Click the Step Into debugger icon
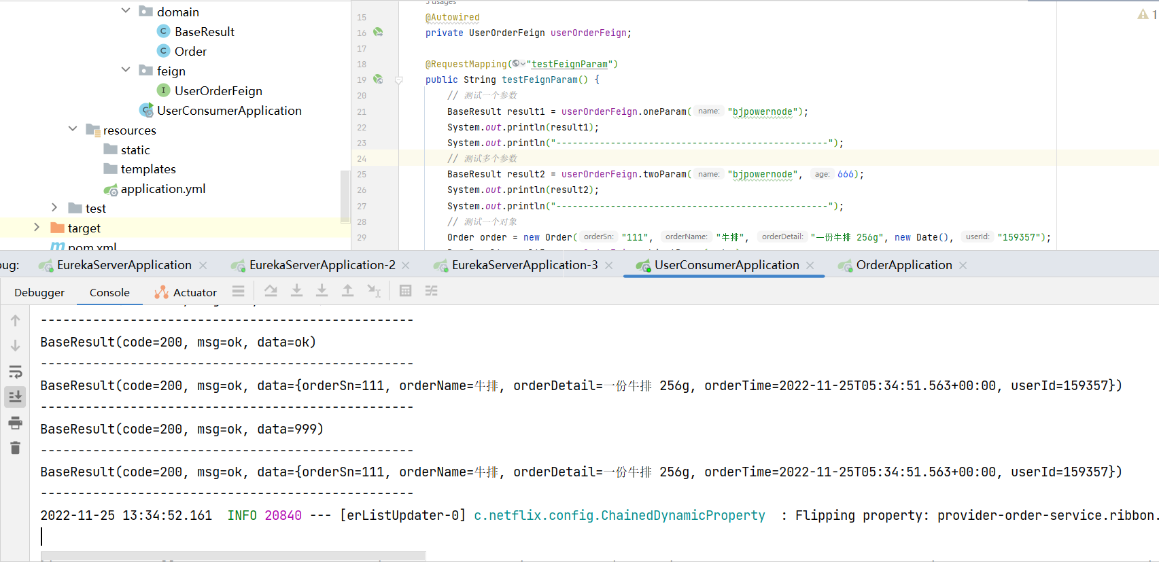Viewport: 1159px width, 562px height. pos(296,291)
